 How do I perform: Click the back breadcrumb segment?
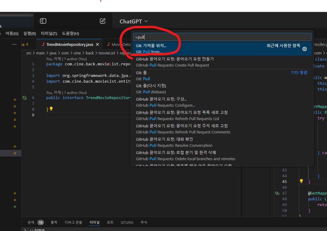coord(90,53)
